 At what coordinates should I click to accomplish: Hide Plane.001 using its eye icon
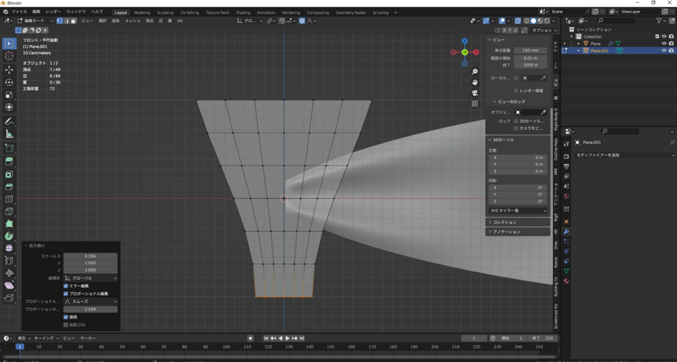tap(664, 51)
